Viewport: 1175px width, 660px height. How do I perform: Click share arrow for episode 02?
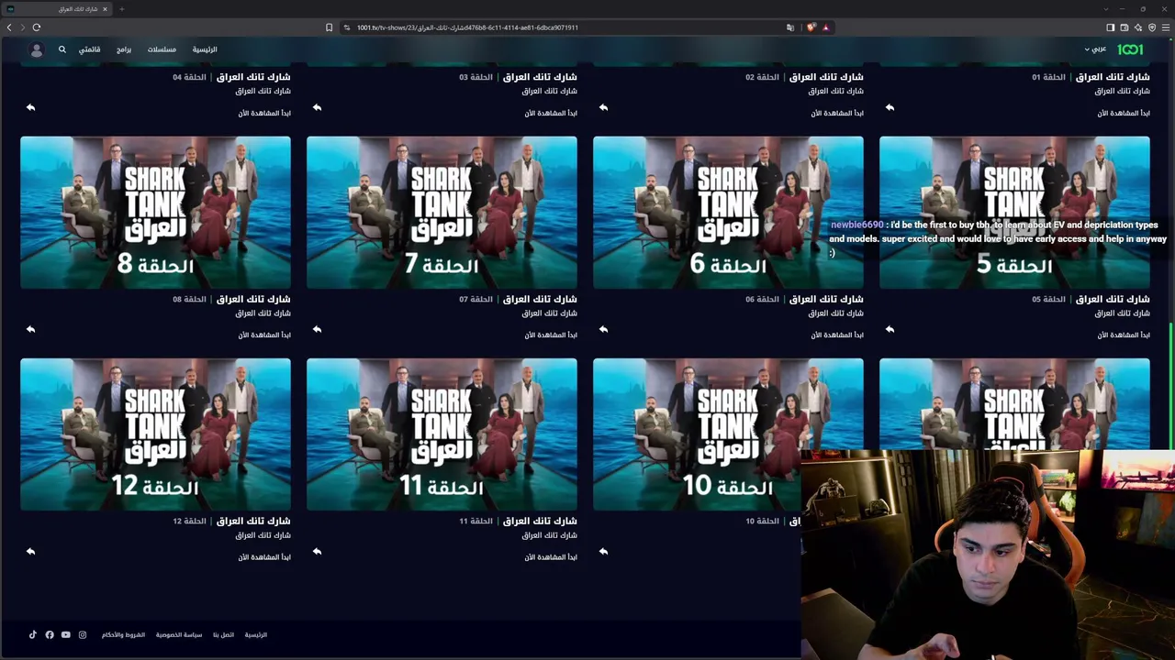coord(603,107)
